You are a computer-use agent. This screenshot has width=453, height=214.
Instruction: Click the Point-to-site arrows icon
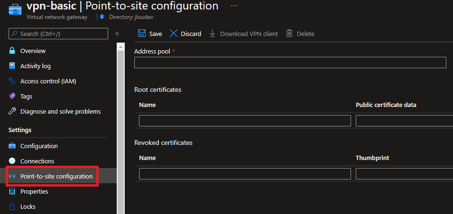(12, 176)
